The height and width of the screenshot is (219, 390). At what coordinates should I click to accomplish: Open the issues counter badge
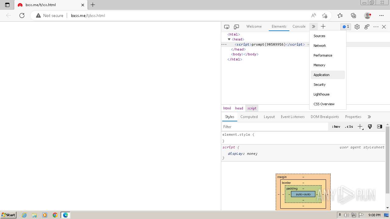click(346, 27)
